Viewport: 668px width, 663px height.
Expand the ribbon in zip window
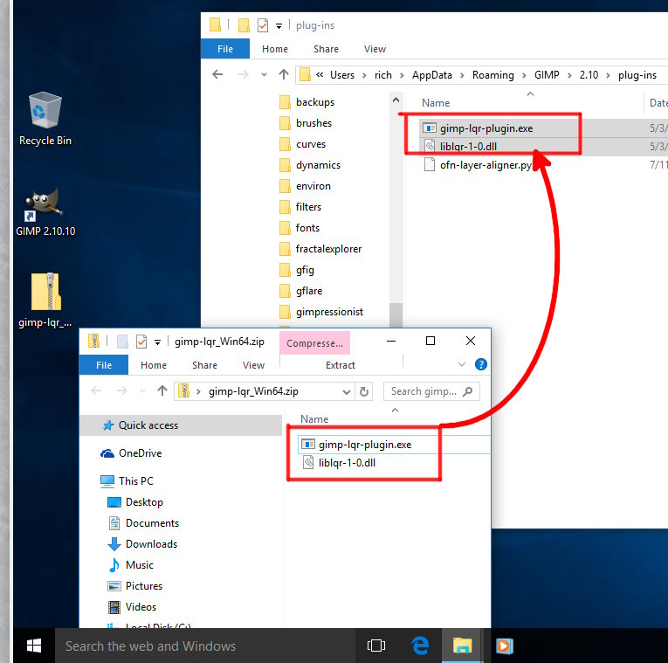pyautogui.click(x=462, y=364)
